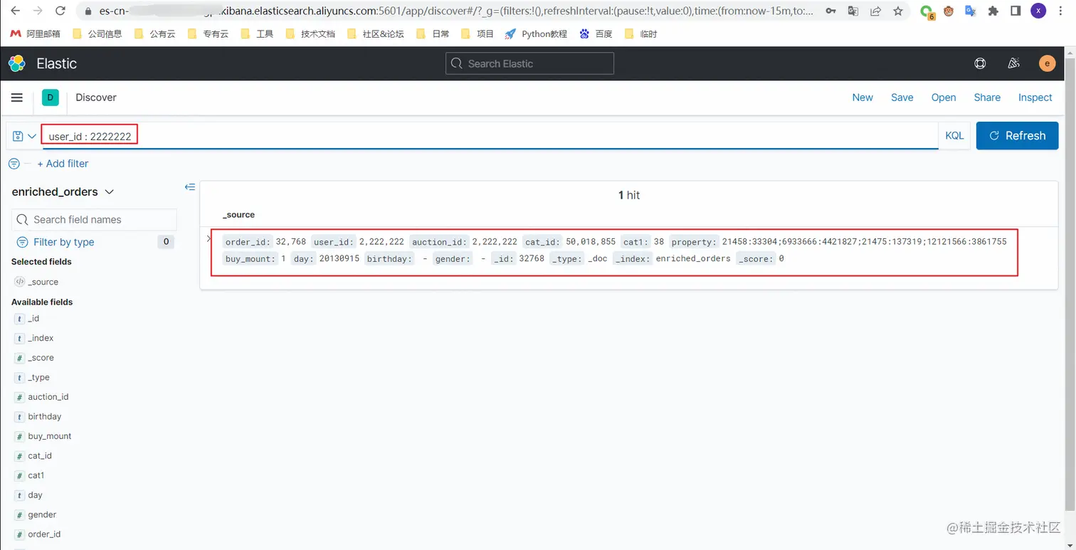Expand the document row details arrow
1076x550 pixels.
point(209,238)
